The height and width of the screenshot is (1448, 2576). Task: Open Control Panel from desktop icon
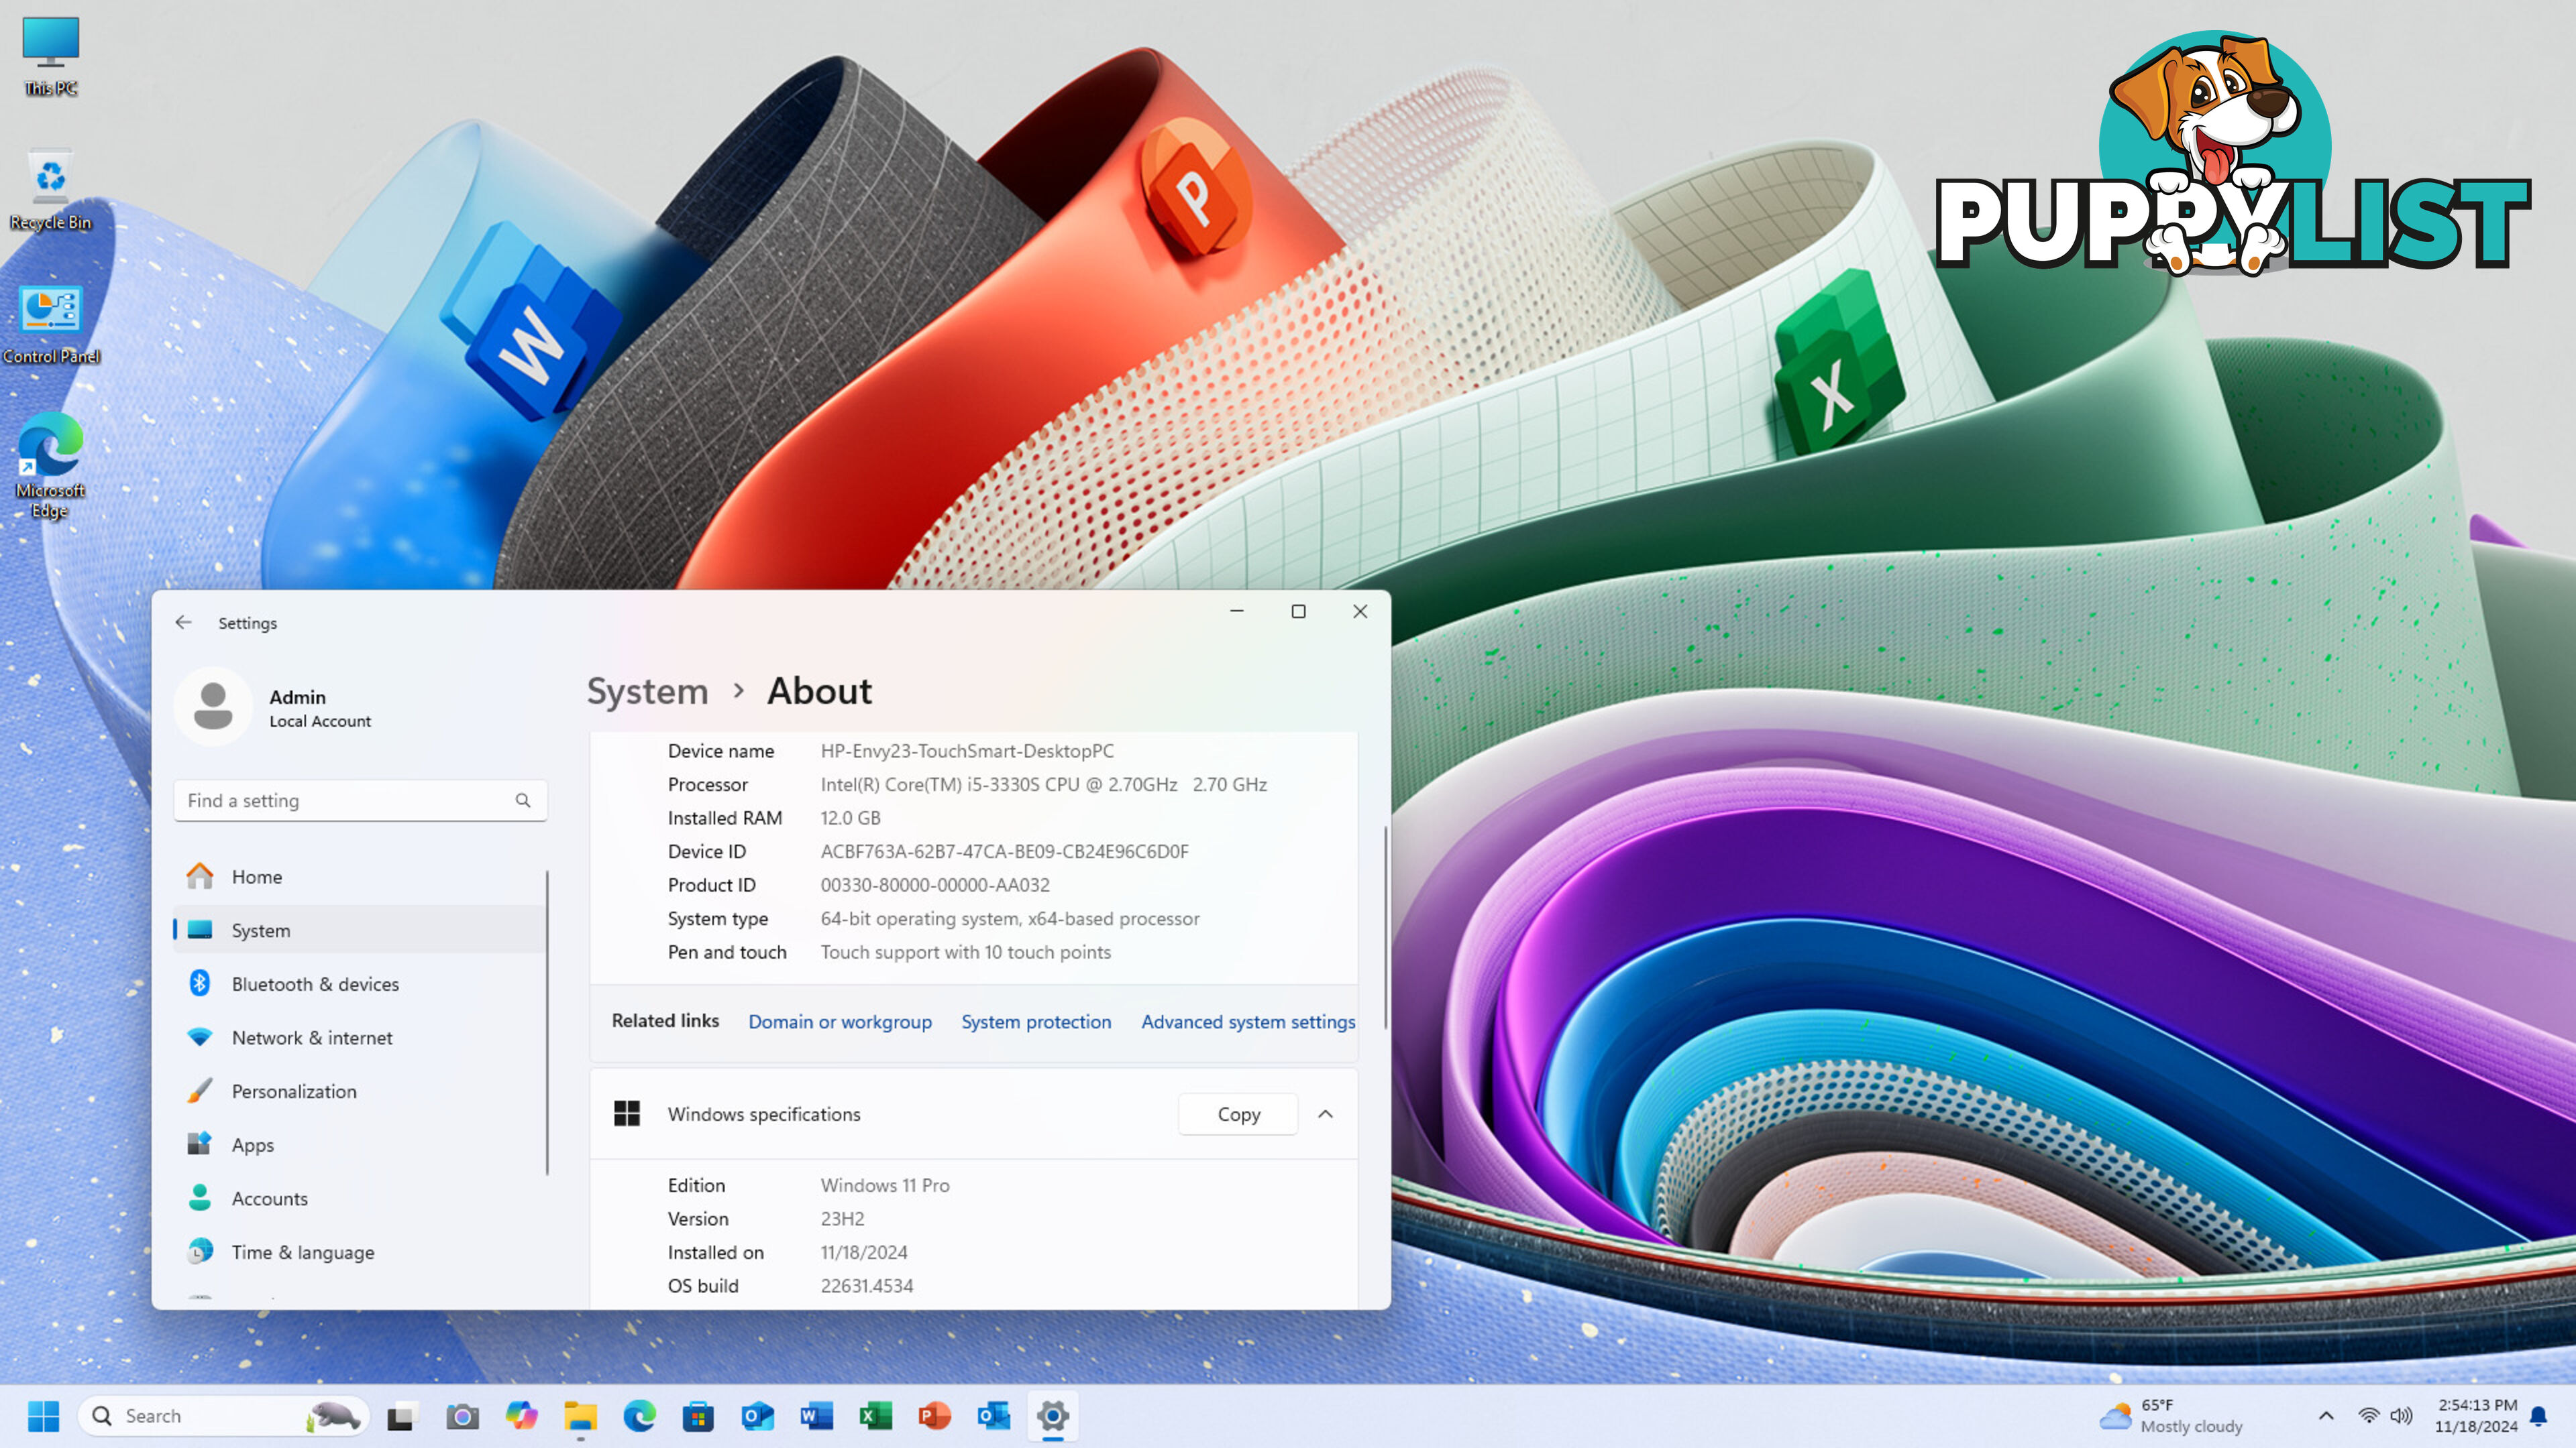tap(50, 311)
